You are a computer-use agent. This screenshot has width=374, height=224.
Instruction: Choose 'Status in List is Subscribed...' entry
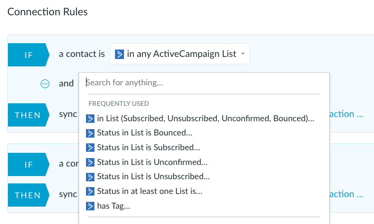(x=149, y=148)
